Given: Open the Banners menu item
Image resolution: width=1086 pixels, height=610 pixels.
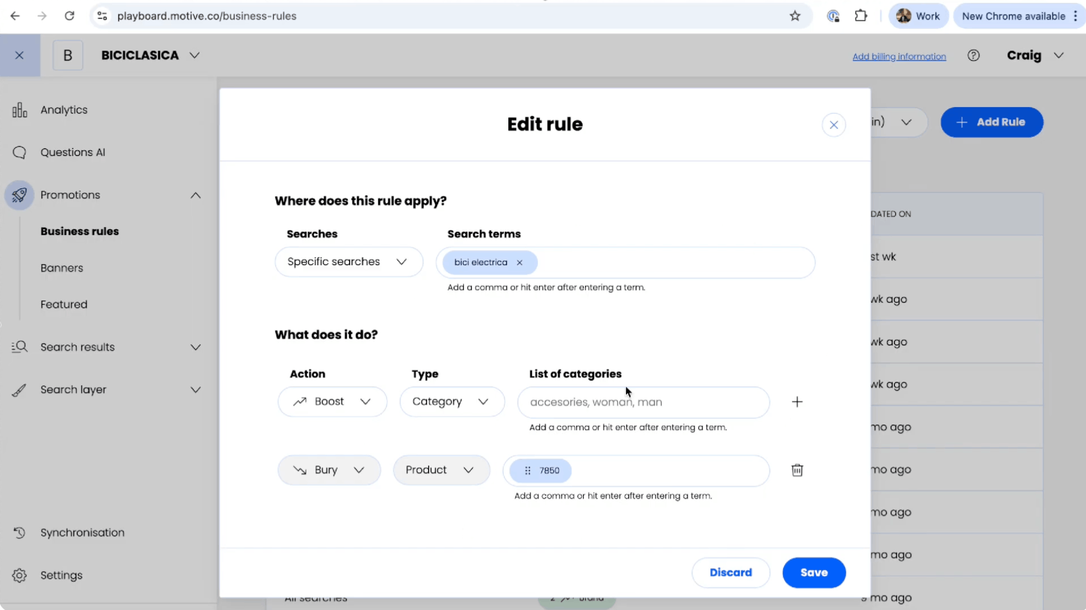Looking at the screenshot, I should pos(62,268).
